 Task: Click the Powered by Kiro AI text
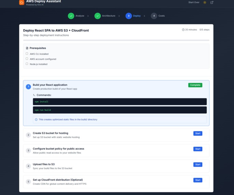35,5
